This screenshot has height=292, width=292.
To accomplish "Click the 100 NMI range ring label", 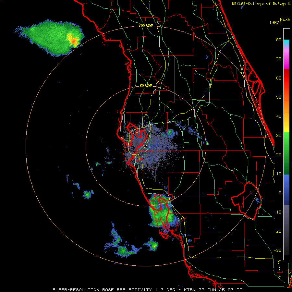I will coord(146,26).
